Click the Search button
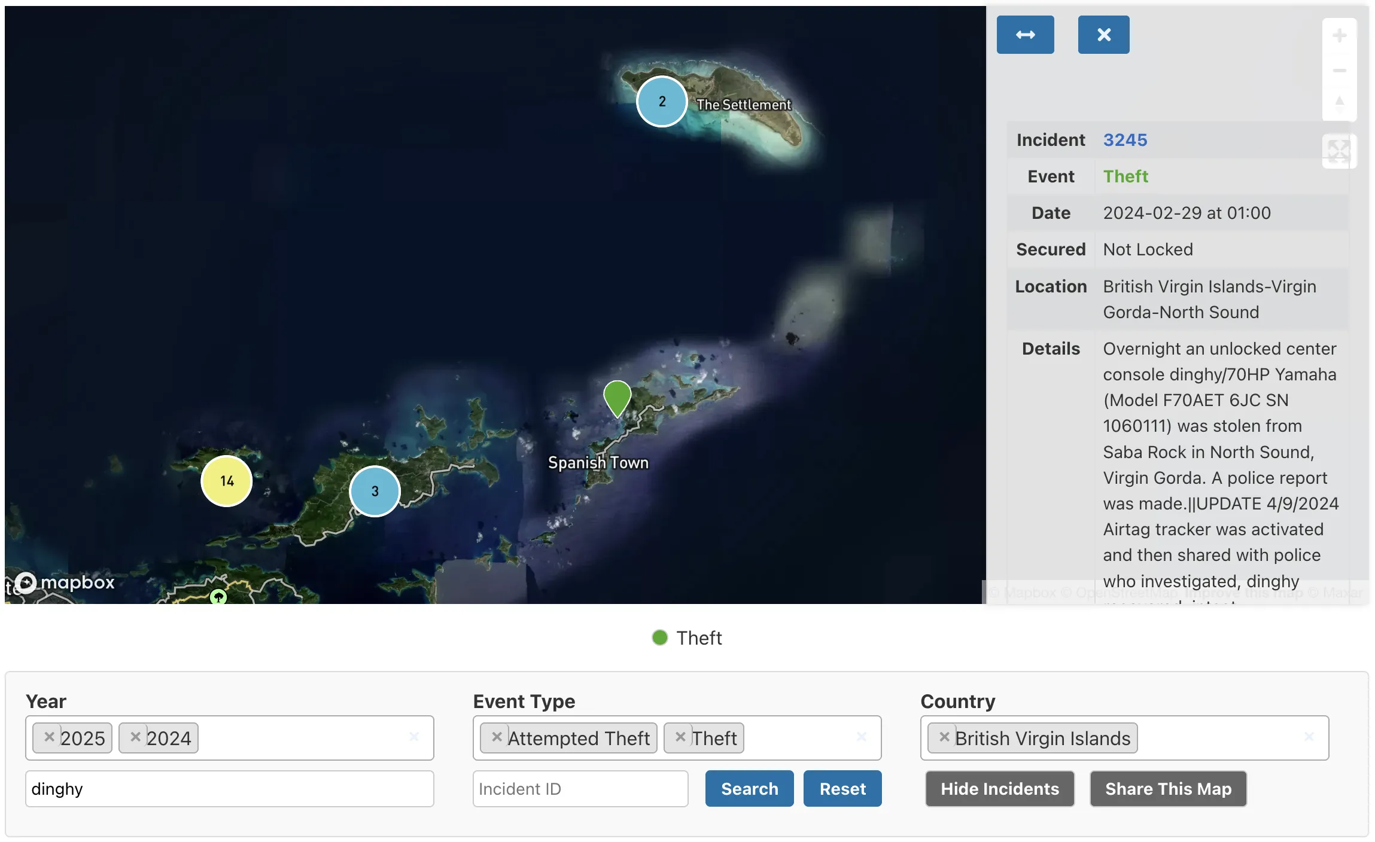 pos(749,789)
